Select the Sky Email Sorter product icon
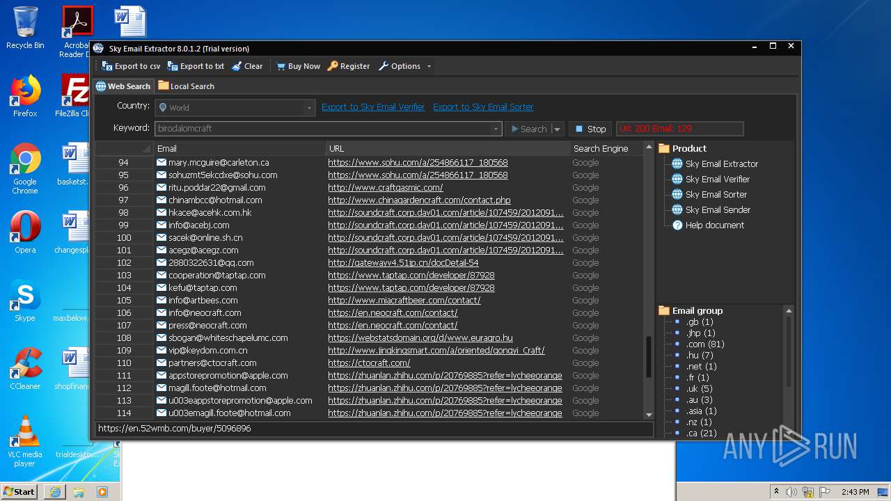The width and height of the screenshot is (891, 501). tap(677, 194)
